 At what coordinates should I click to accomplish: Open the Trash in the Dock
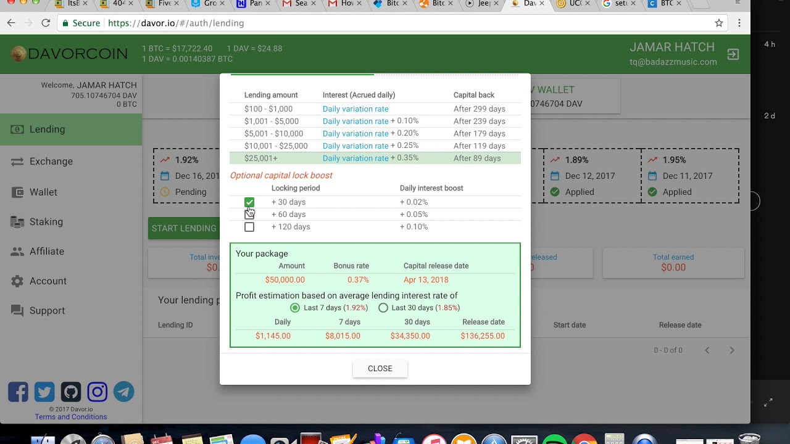(748, 438)
